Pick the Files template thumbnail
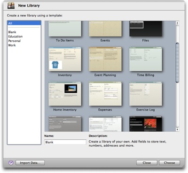188x173 pixels. [146, 29]
